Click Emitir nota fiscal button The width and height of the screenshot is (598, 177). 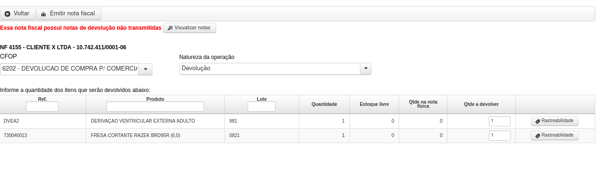69,14
